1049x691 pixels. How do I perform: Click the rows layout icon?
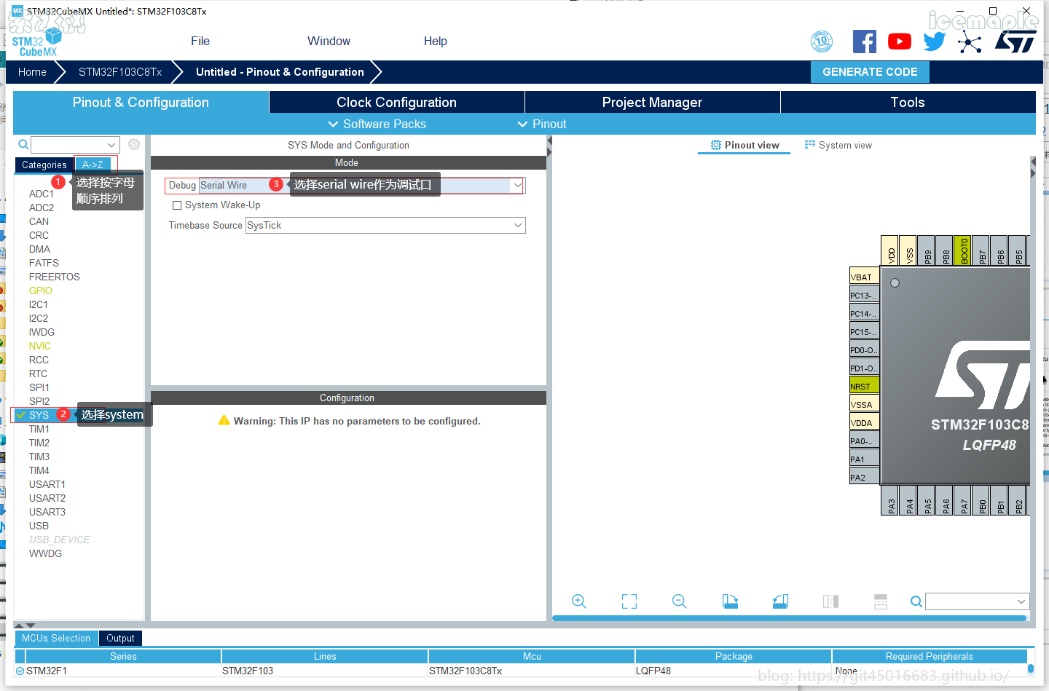coord(881,601)
